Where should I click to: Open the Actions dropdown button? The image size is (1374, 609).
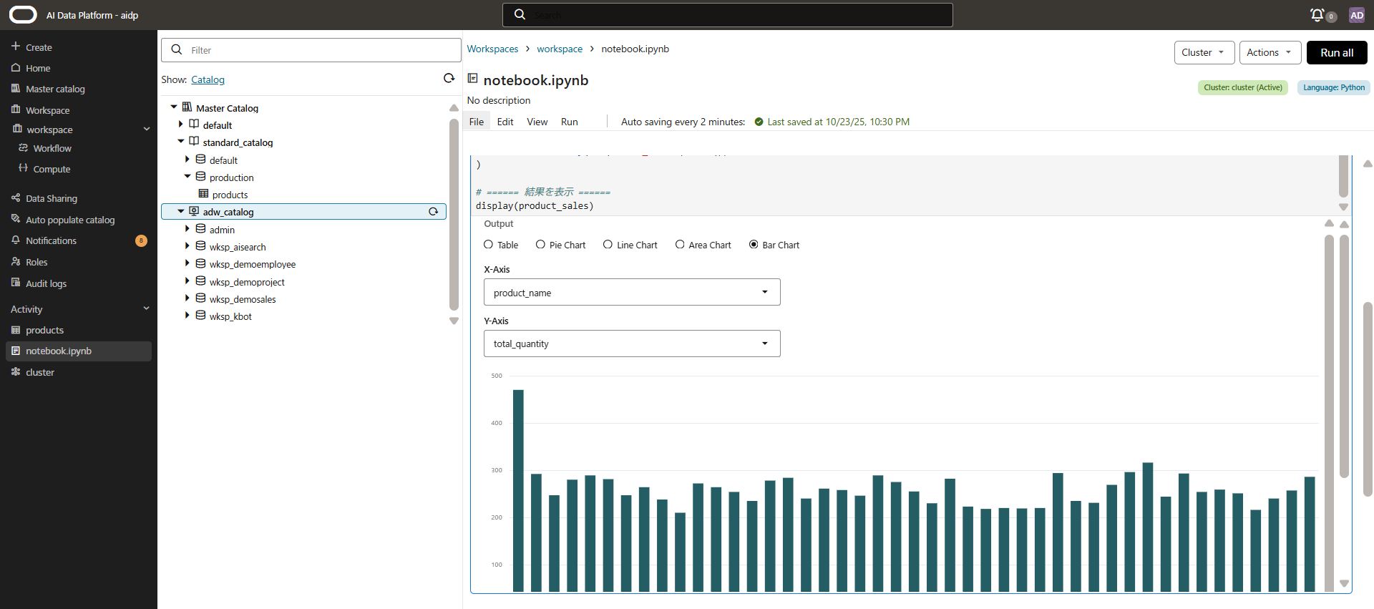pyautogui.click(x=1270, y=52)
